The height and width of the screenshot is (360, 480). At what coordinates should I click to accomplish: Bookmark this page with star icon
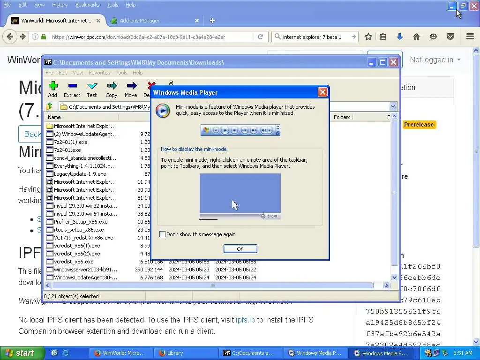[x=368, y=37]
